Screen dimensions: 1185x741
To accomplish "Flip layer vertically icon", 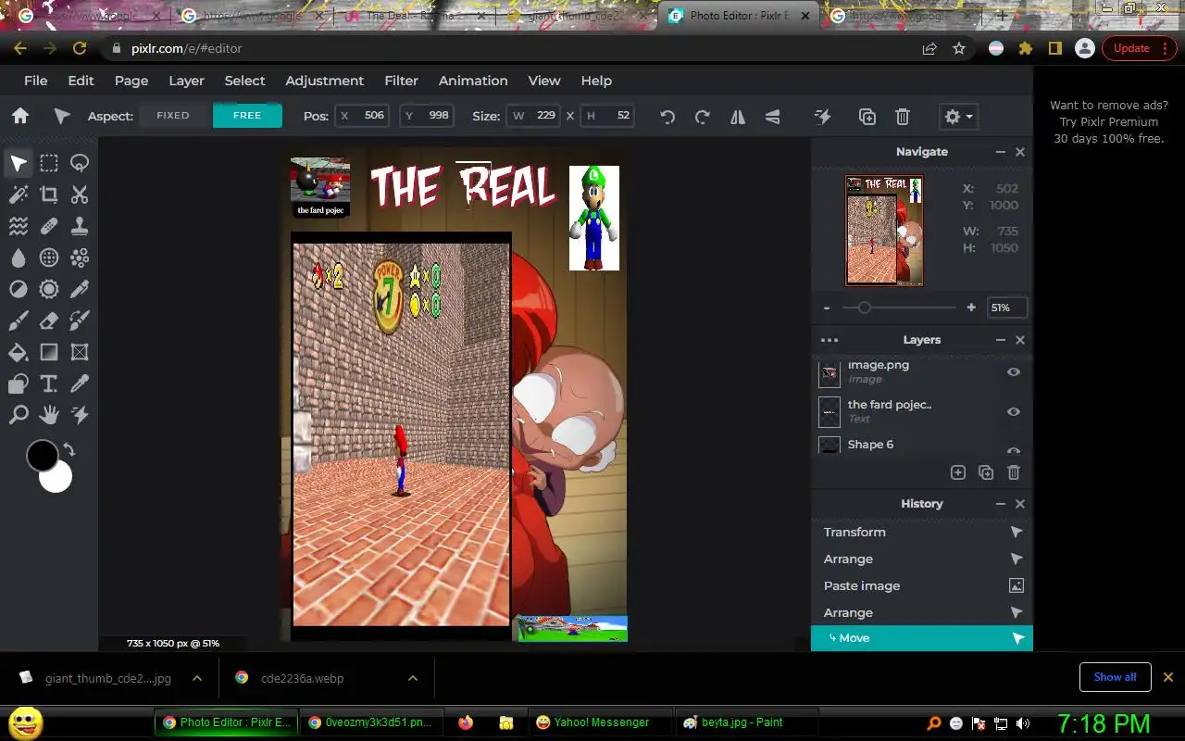I will pyautogui.click(x=772, y=117).
